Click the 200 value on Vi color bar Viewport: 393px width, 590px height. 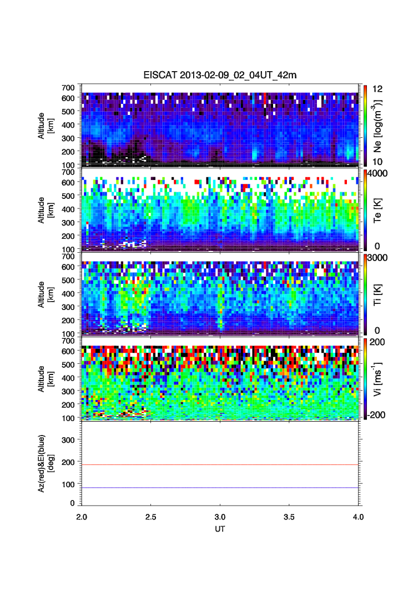coord(377,342)
